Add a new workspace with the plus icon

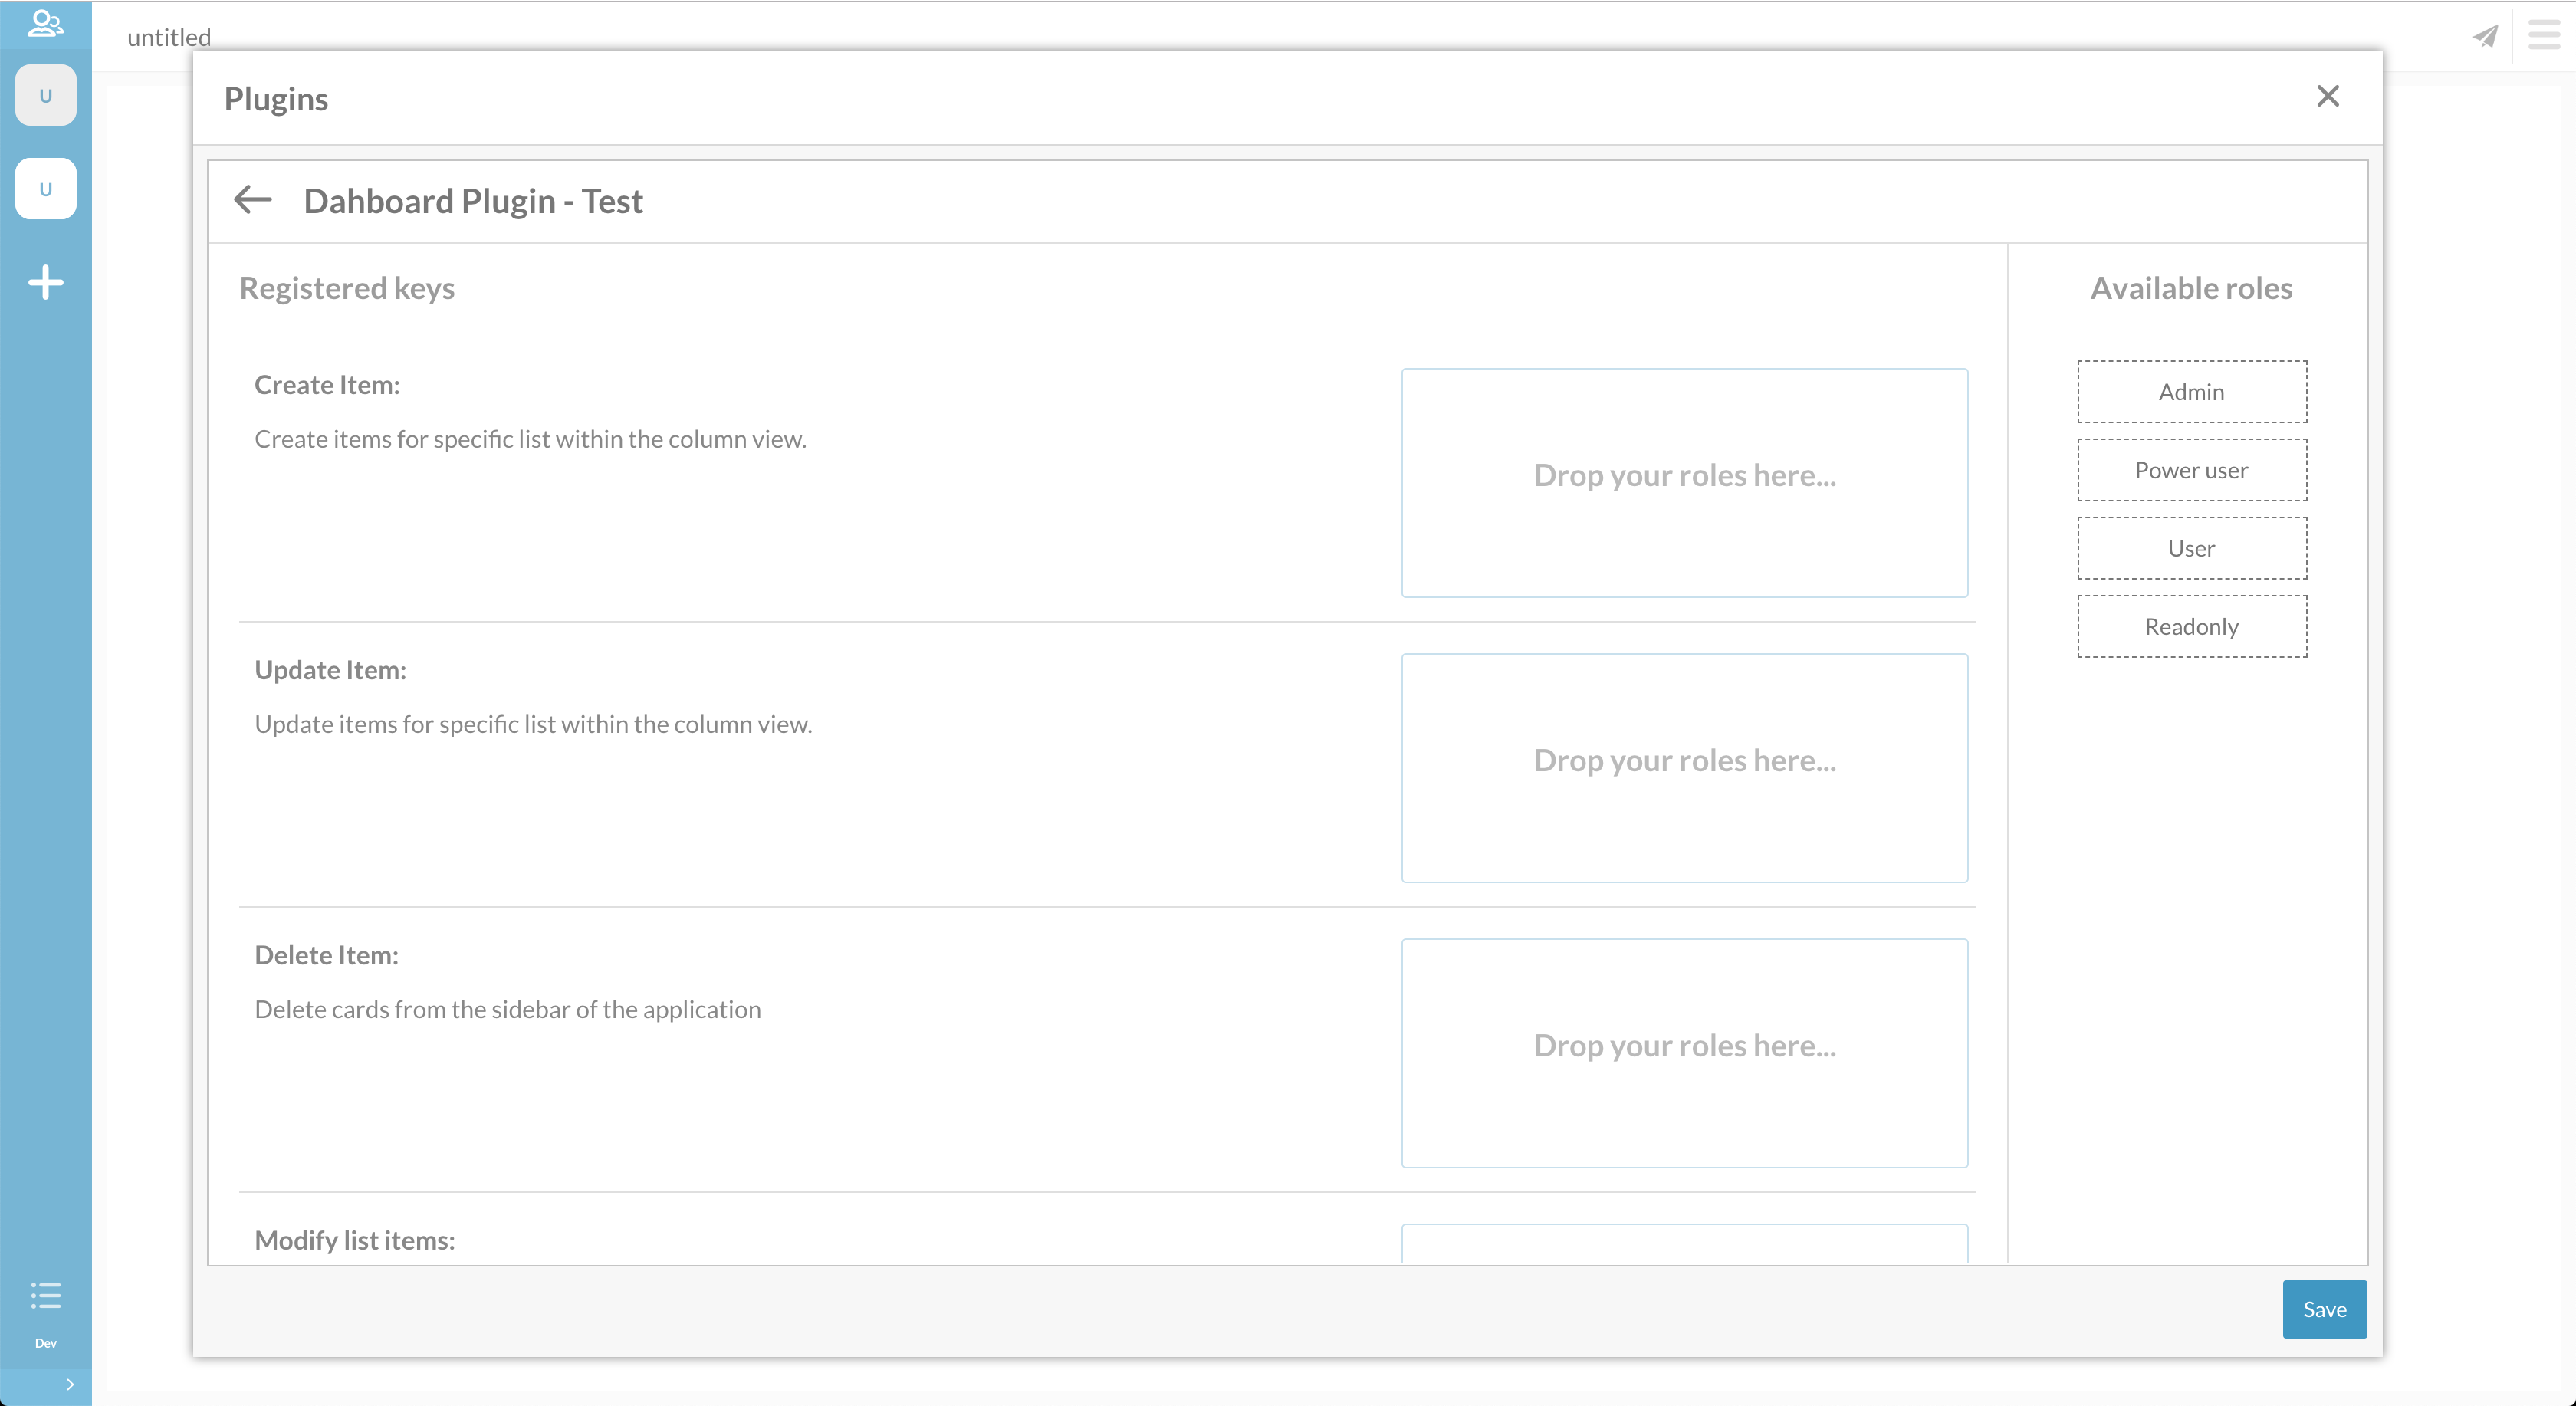[45, 282]
